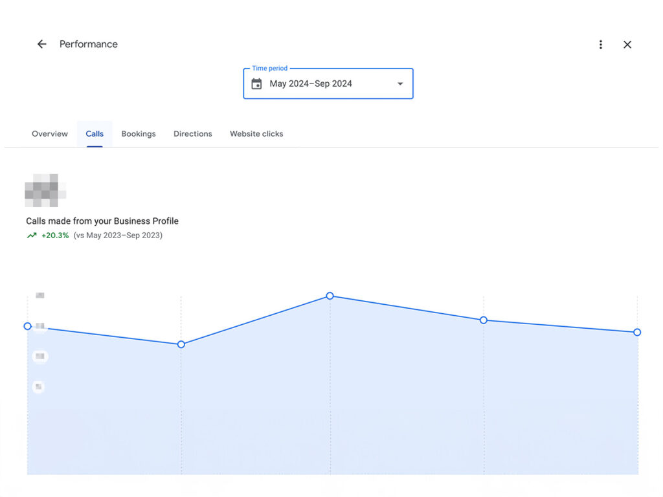This screenshot has width=663, height=497.
Task: Click the green trending-up arrow icon
Action: [32, 236]
